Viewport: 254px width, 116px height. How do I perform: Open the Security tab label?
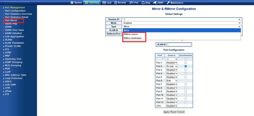coord(122,3)
